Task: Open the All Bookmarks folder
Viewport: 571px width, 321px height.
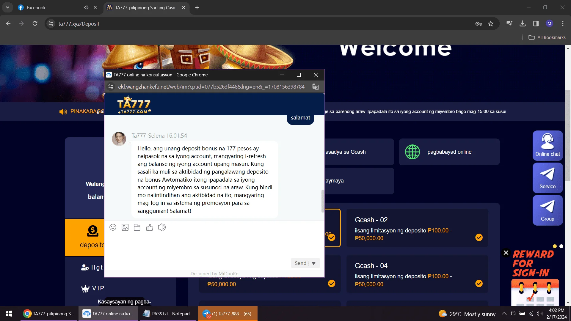Action: 547,37
